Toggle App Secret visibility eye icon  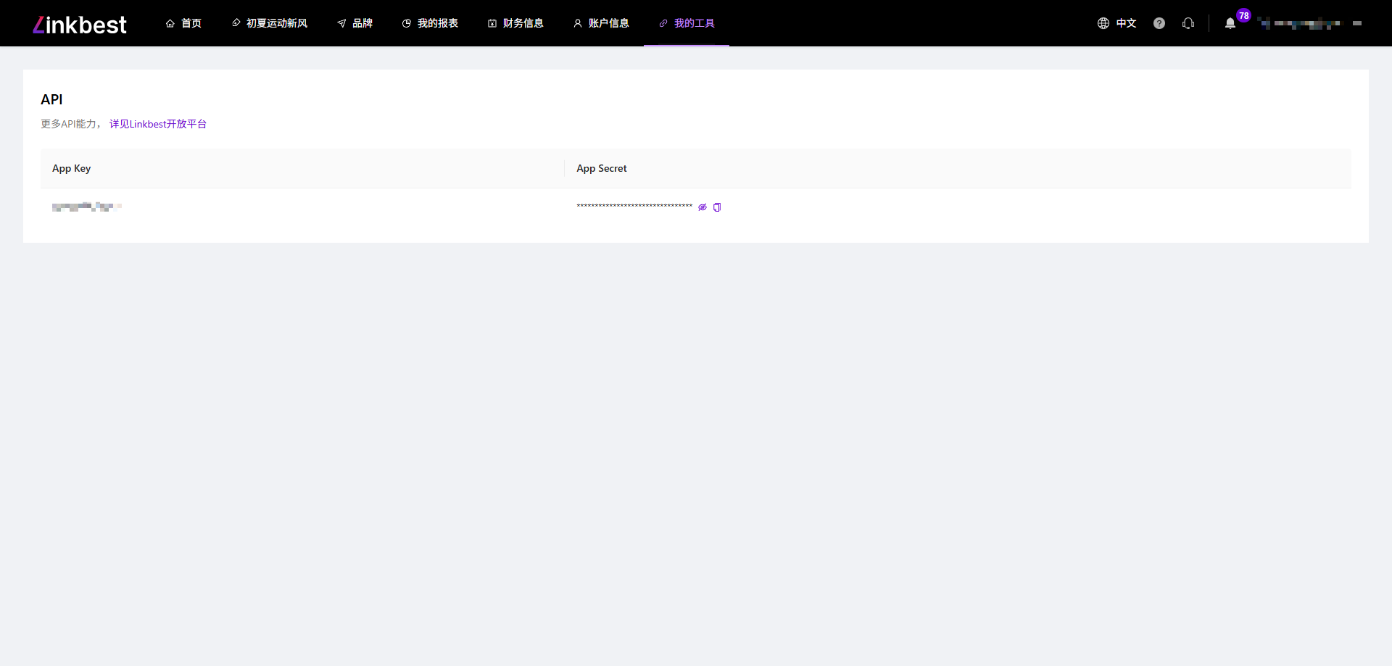pos(703,207)
